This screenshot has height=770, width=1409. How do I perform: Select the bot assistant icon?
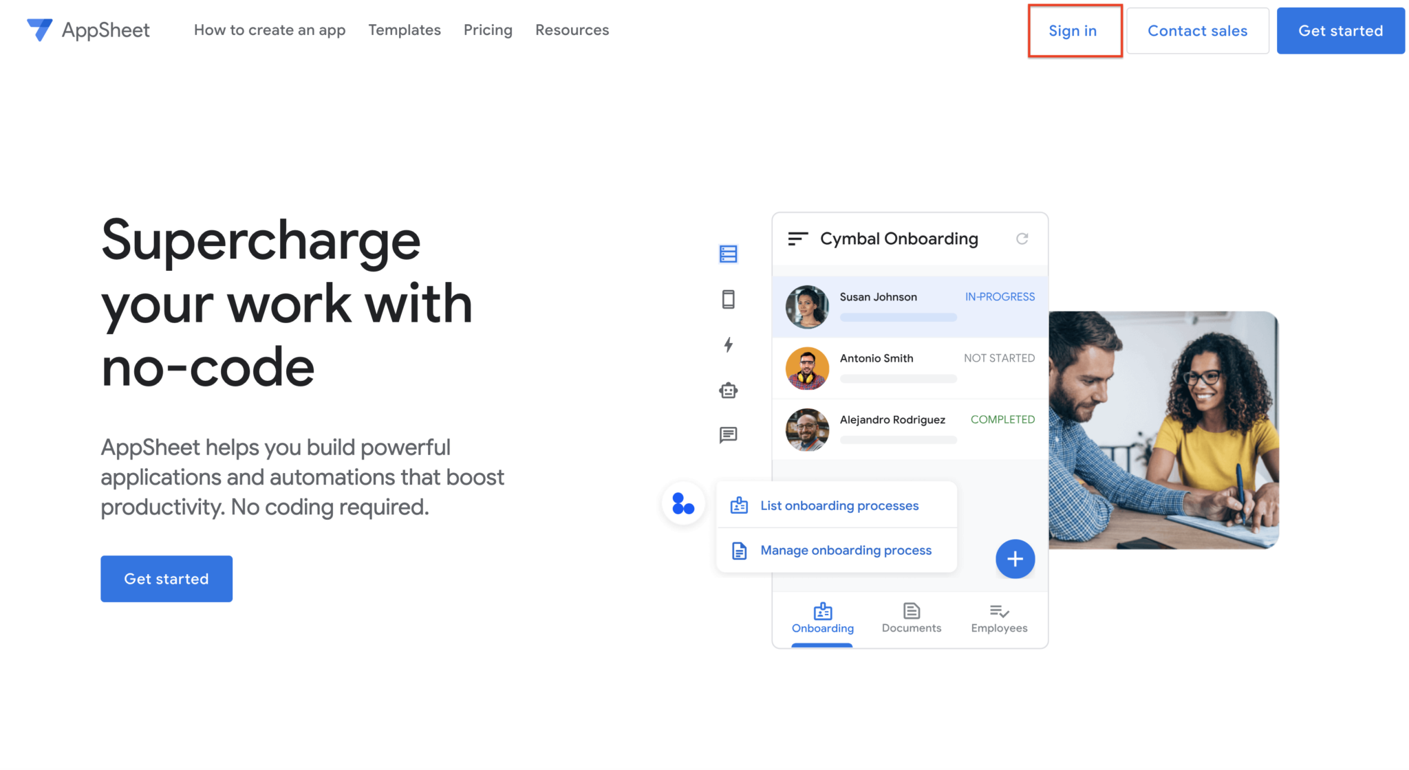coord(728,390)
